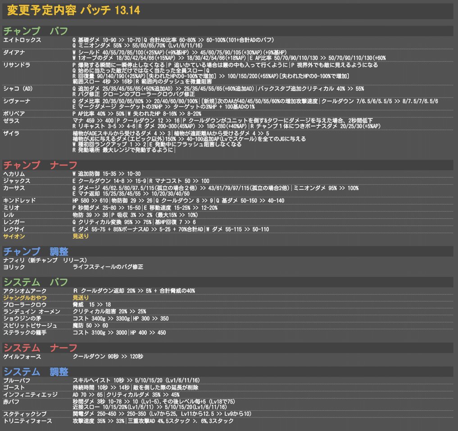Click クールダウン 90秒 >> 120秒 text
The height and width of the screenshot is (431, 458).
coord(108,356)
